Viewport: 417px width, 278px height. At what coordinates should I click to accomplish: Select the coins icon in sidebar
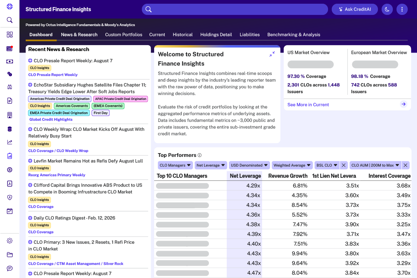pyautogui.click(x=10, y=74)
